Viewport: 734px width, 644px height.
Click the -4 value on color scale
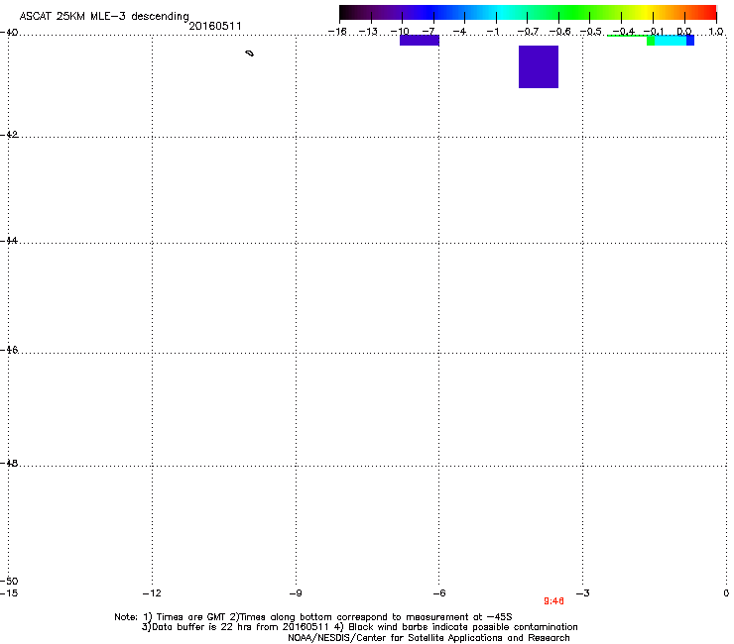click(459, 32)
